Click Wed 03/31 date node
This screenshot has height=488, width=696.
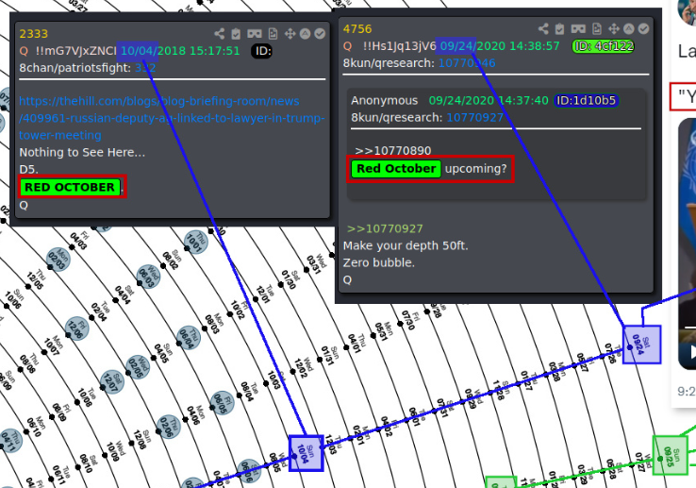point(307,270)
